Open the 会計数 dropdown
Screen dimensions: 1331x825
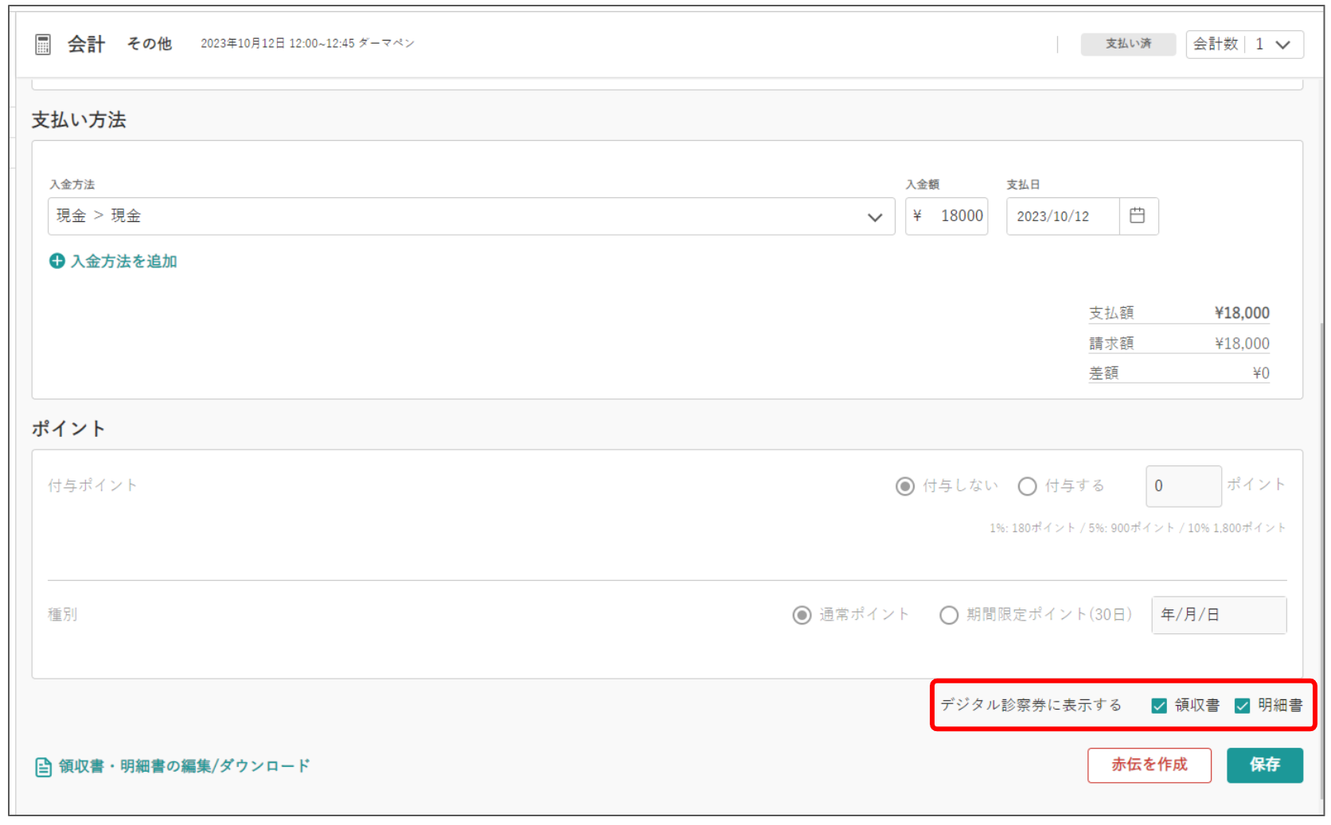pyautogui.click(x=1244, y=45)
